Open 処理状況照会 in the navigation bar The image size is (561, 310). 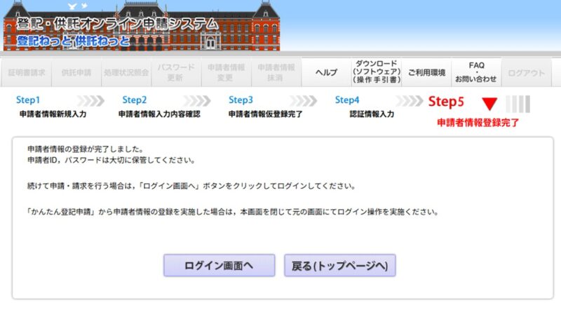pyautogui.click(x=126, y=73)
